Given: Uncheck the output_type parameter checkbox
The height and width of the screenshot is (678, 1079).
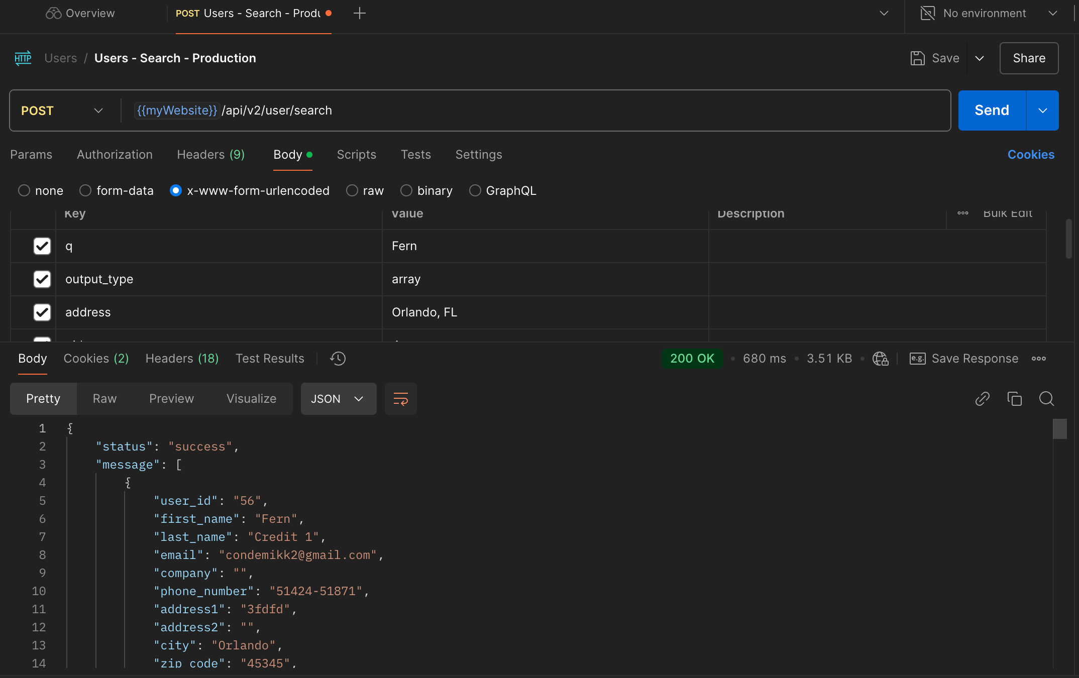Looking at the screenshot, I should tap(42, 279).
